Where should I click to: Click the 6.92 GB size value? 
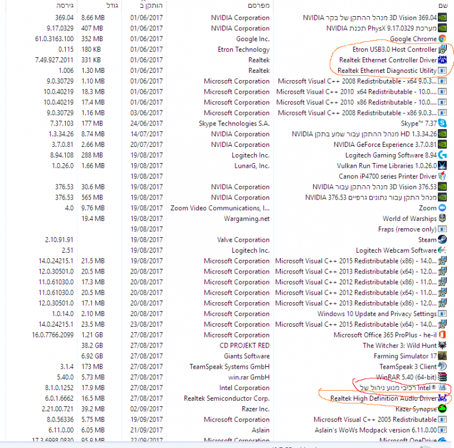(x=92, y=356)
